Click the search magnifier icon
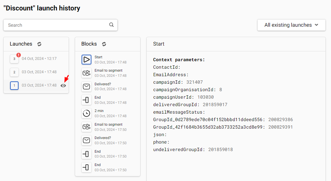 coord(112,25)
